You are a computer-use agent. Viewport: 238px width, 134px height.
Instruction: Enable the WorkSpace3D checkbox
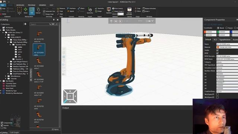217,94
